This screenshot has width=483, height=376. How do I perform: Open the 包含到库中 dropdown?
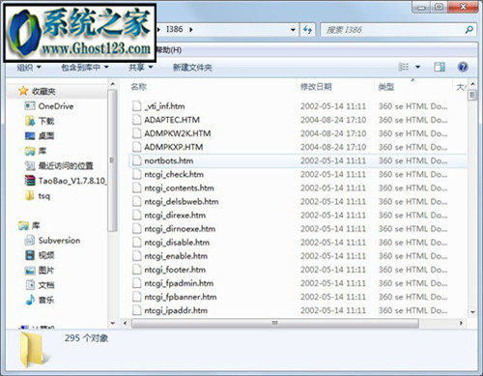click(x=85, y=68)
